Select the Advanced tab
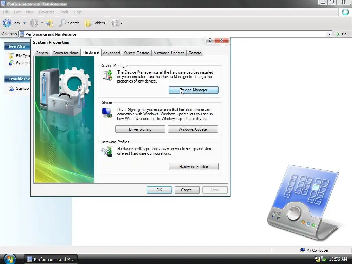 pyautogui.click(x=111, y=53)
